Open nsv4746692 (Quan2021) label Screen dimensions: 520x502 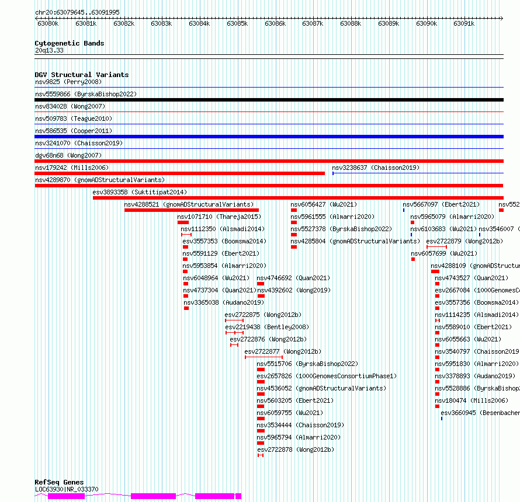(x=293, y=278)
